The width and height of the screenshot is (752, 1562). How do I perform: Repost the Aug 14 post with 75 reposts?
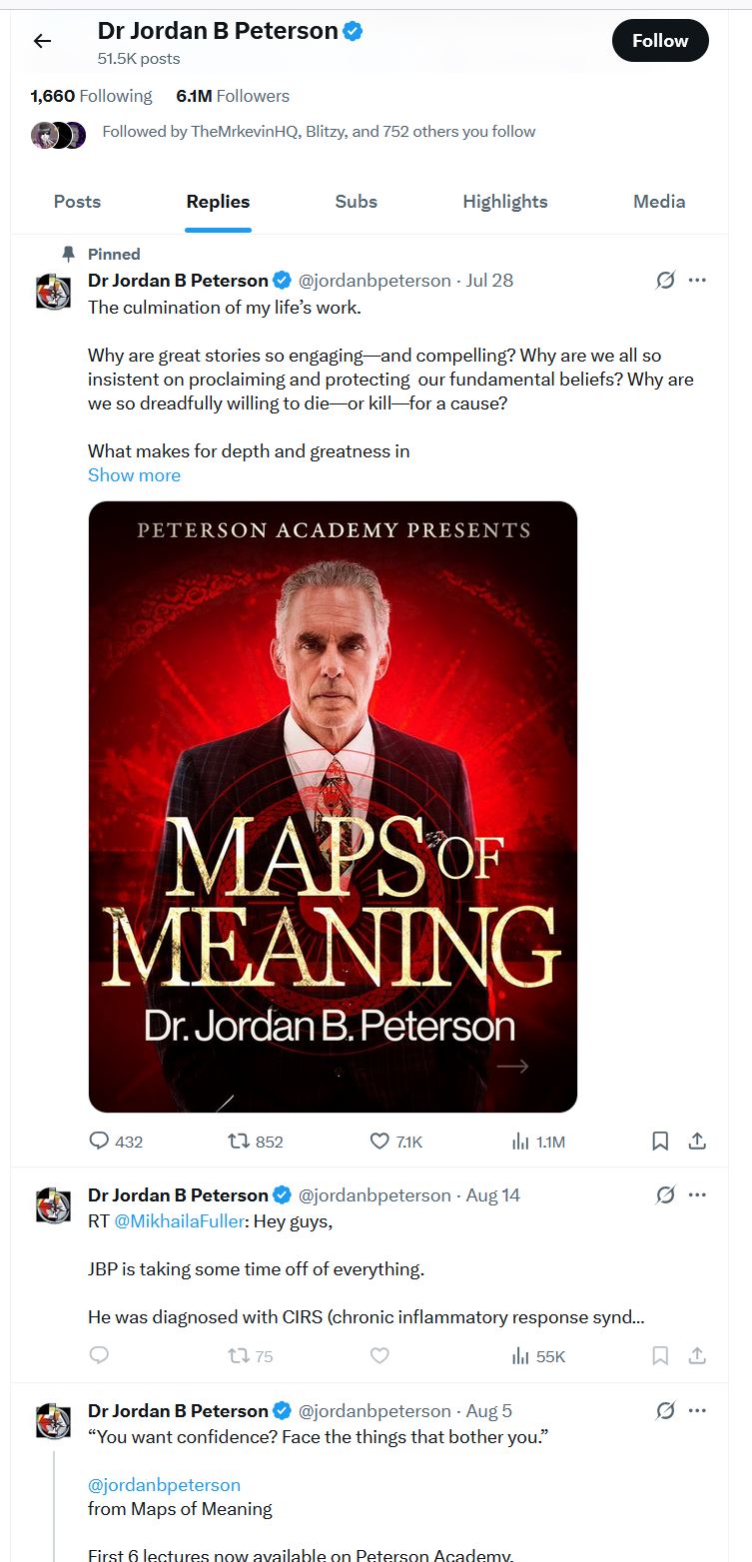click(x=240, y=1355)
